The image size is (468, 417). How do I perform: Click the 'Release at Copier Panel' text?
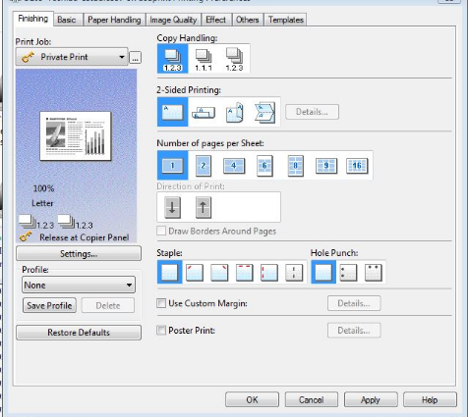tap(85, 237)
